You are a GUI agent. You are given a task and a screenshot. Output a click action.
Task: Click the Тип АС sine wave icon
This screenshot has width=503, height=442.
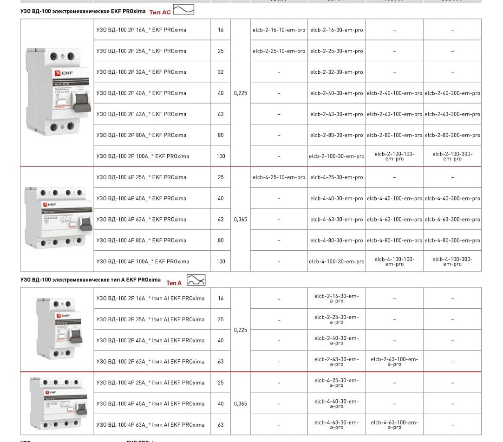(183, 10)
